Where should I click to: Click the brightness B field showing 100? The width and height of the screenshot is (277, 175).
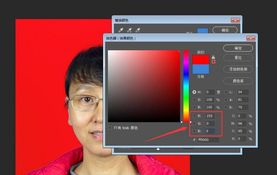[210, 107]
